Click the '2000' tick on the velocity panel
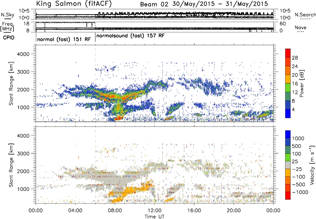Image resolution: width=316 pixels, height=219 pixels. click(23, 171)
